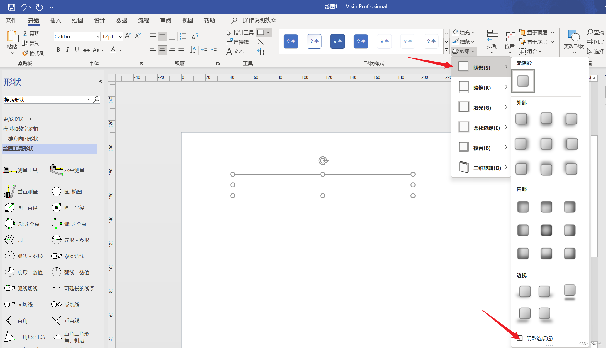Screen dimensions: 606x348
Task: Open the font size dropdown
Action: click(x=120, y=36)
